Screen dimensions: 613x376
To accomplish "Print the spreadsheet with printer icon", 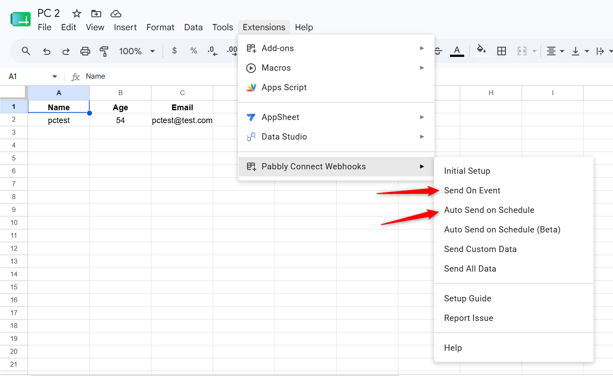I will click(85, 51).
